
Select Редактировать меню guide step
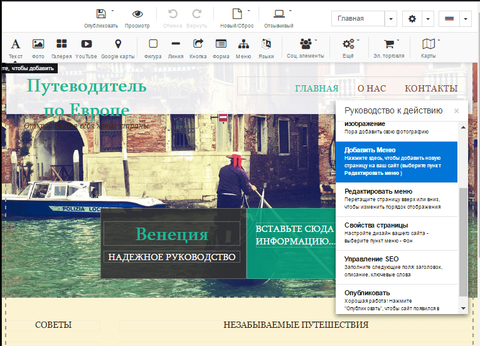397,199
